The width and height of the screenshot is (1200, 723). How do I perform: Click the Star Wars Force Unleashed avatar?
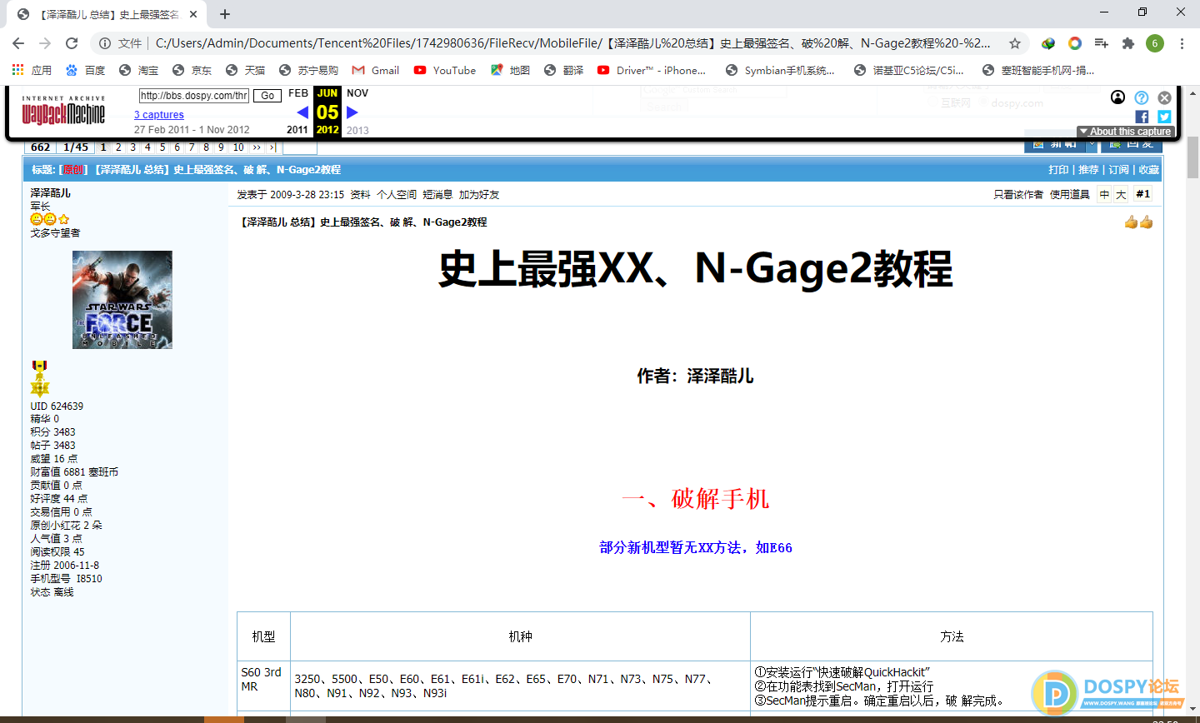pos(122,300)
